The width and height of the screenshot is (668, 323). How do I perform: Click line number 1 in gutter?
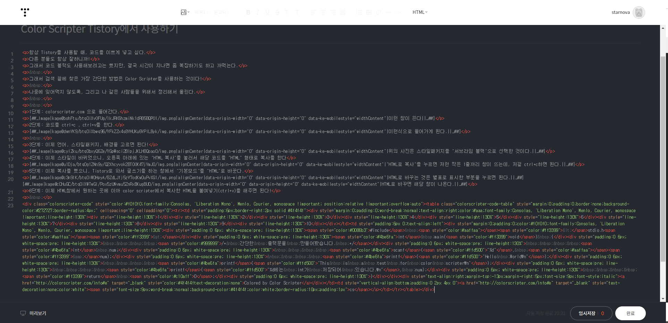[x=12, y=54]
